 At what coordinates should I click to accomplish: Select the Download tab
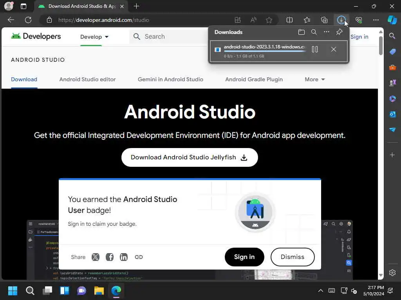[x=24, y=79]
